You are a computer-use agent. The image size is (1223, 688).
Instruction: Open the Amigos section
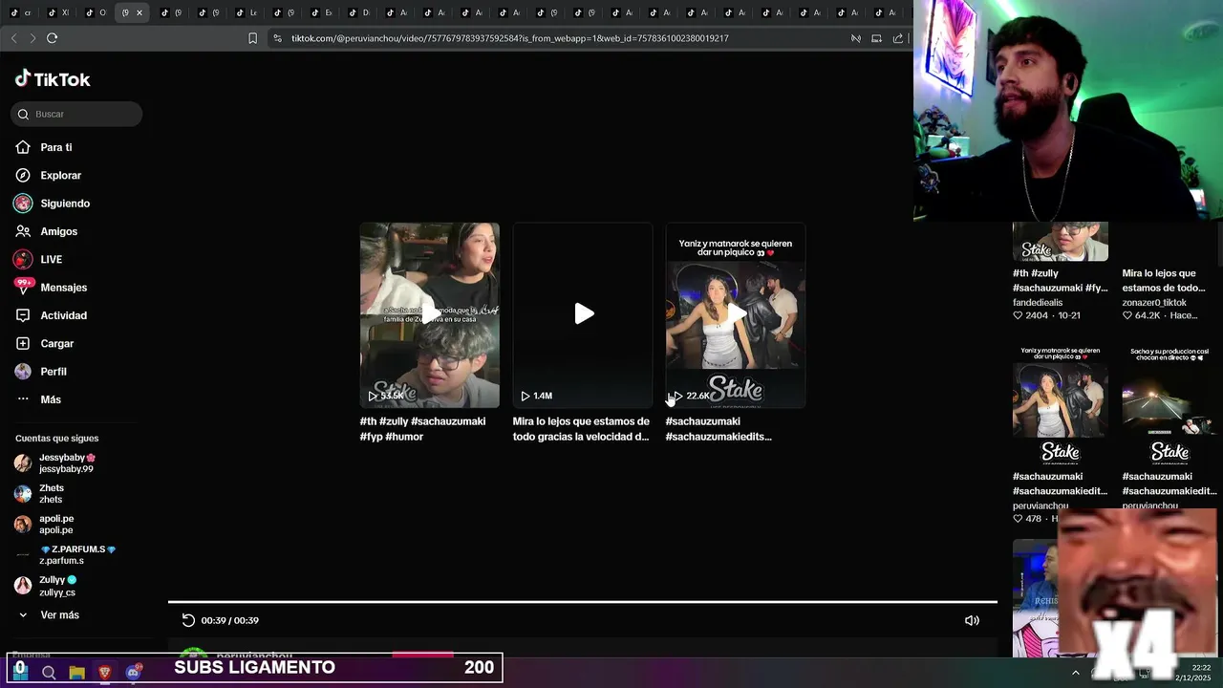[x=58, y=231]
